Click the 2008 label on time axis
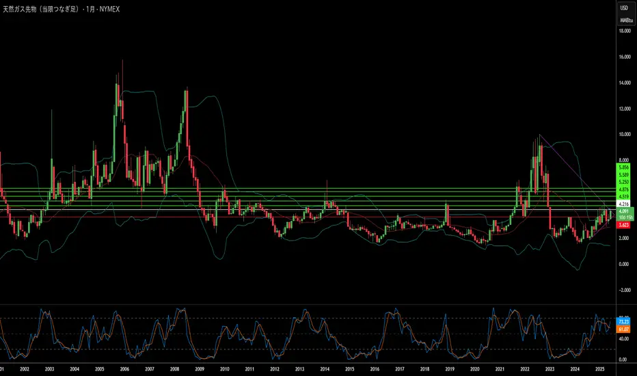This screenshot has height=376, width=637. [174, 368]
